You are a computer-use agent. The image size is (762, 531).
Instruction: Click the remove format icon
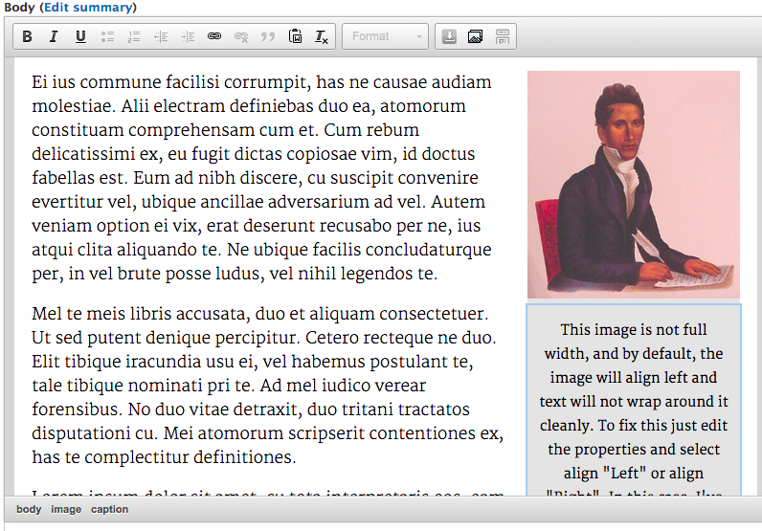pyautogui.click(x=322, y=36)
